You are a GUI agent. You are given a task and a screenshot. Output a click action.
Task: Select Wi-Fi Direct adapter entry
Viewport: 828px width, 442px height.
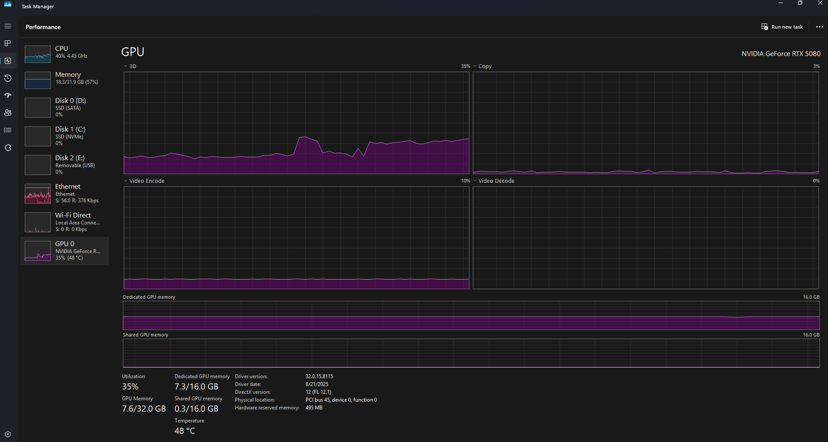pos(65,222)
